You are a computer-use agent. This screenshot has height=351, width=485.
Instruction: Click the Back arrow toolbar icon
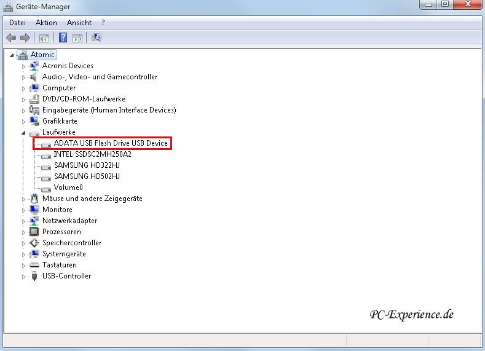pos(11,37)
